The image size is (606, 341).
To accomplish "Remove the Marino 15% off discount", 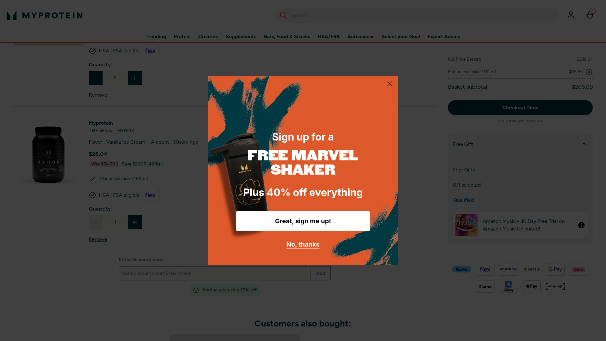I will coord(589,72).
